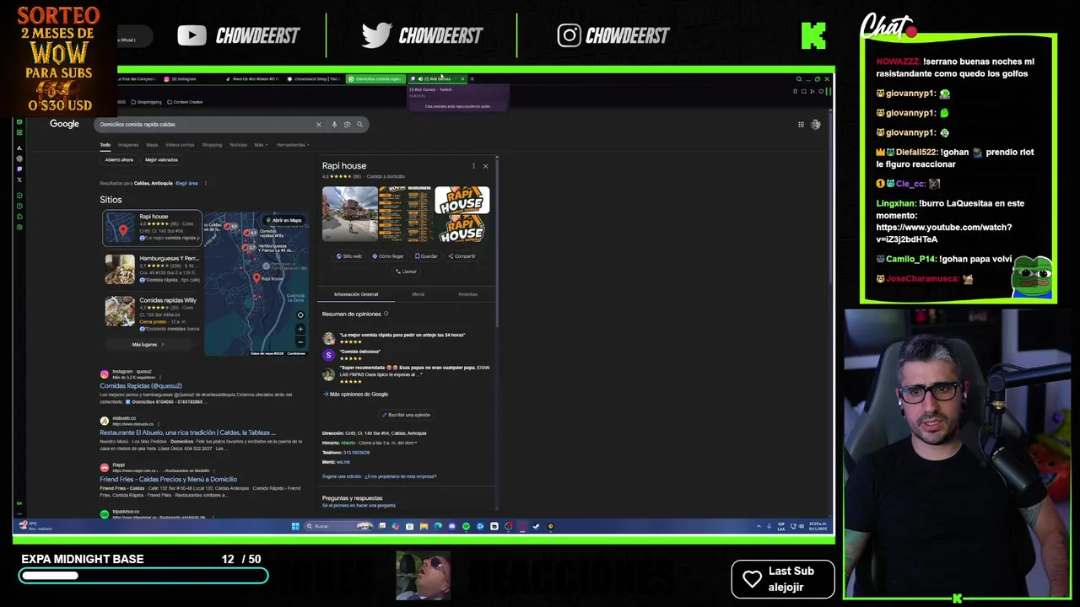Show hidden system tray icons
Screen dimensions: 1080x607
click(758, 526)
